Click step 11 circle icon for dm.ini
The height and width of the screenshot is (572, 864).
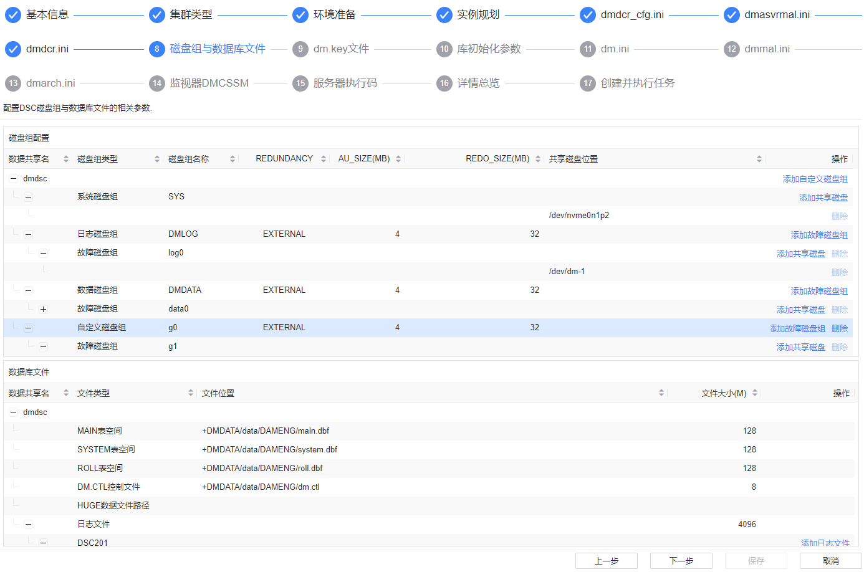(x=588, y=49)
